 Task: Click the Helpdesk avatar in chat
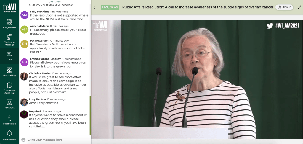tap(24, 114)
